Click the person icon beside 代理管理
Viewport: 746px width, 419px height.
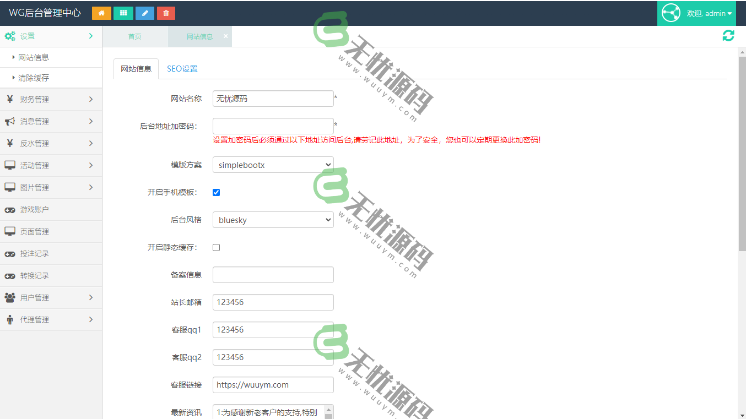10,319
